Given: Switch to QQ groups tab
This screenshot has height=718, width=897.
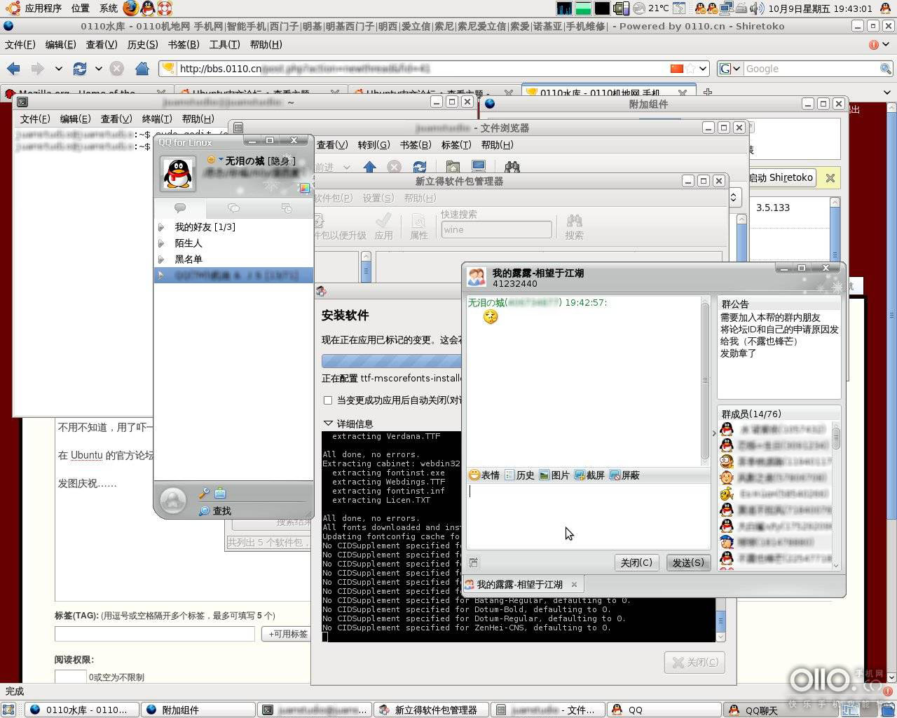Looking at the screenshot, I should click(x=233, y=208).
